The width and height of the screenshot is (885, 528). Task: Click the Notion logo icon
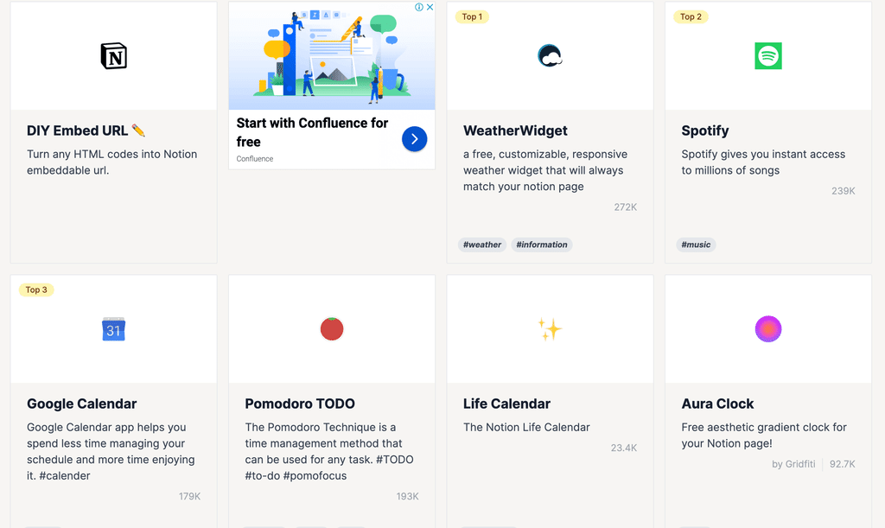pyautogui.click(x=113, y=56)
